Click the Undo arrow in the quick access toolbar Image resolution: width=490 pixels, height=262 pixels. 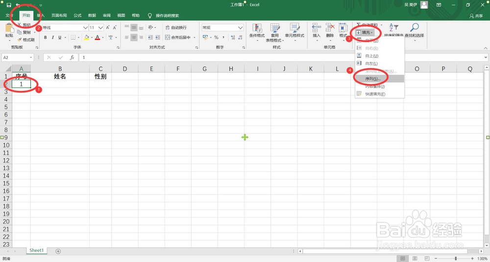18,5
